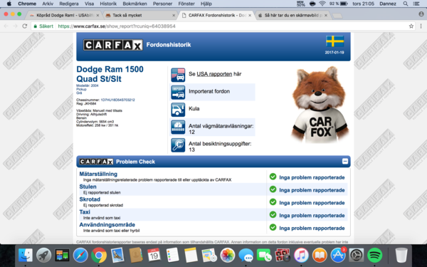Click the Dannez user name in the menu bar
The image size is (427, 267).
coord(388,4)
